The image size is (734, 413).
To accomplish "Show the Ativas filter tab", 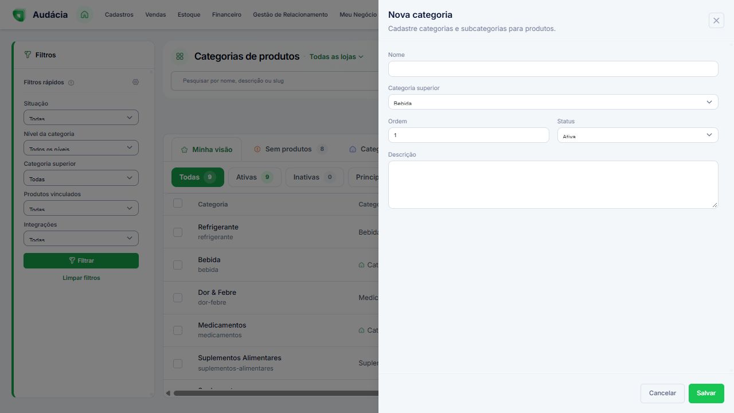I will (x=255, y=177).
